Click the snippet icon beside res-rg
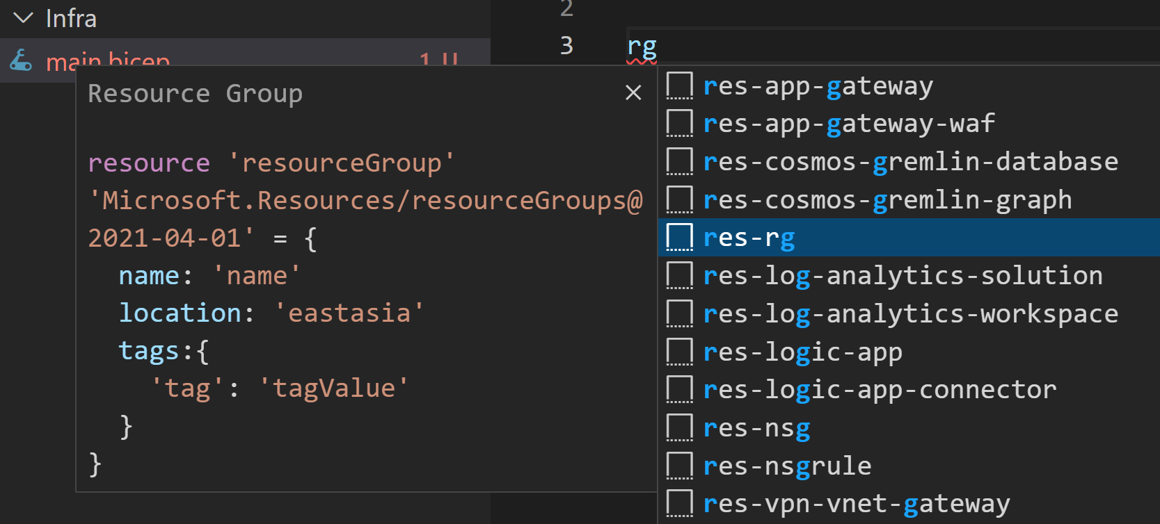The image size is (1160, 524). tap(679, 238)
